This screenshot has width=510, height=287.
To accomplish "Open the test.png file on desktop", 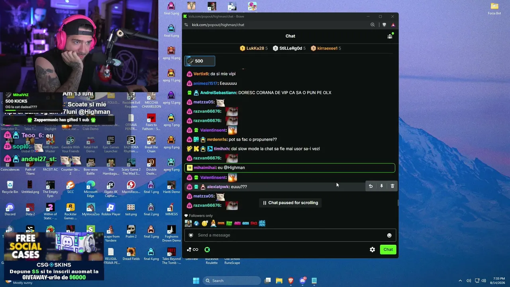I will coord(131,210).
